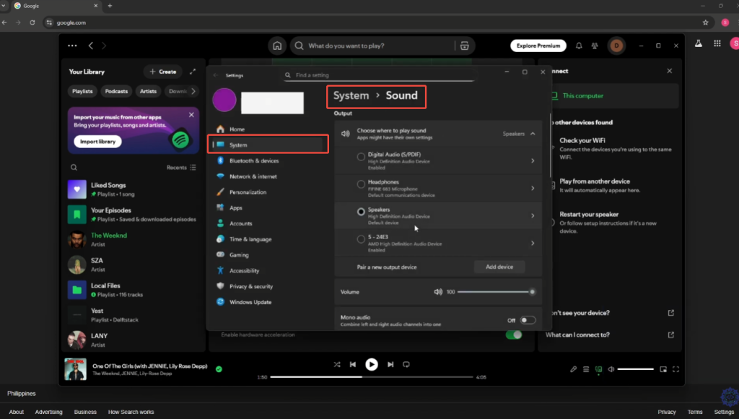The image size is (739, 419).
Task: Open Chrome tab search dropdown
Action: click(x=4, y=6)
